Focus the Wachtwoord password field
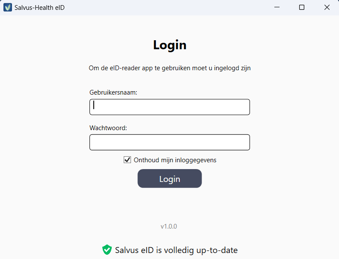The image size is (339, 259). tap(169, 143)
